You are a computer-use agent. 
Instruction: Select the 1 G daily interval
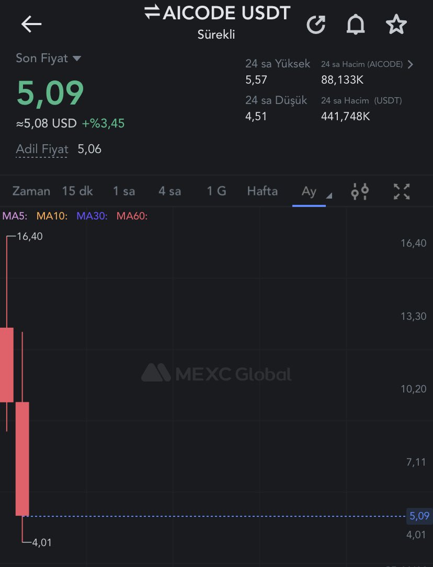tap(216, 191)
